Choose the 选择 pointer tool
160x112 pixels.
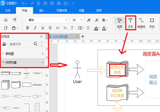[x=119, y=24]
